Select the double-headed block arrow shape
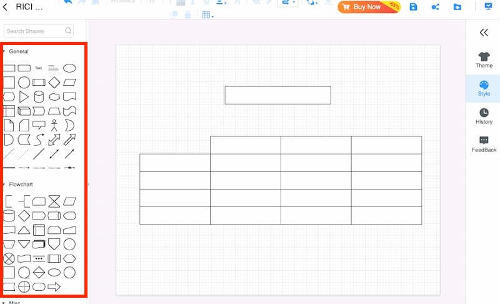The image size is (500, 304). click(54, 139)
